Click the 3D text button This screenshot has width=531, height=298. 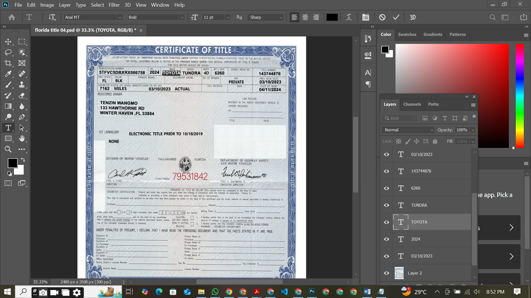tap(413, 17)
